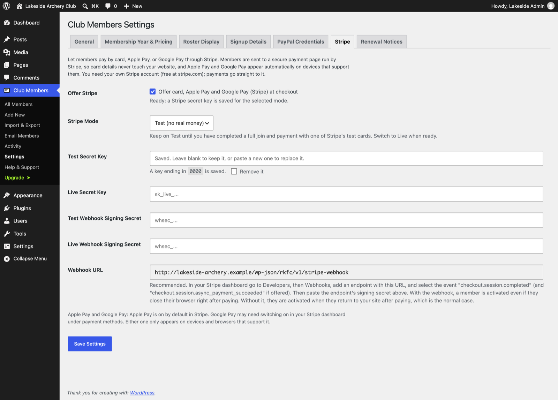Click the plus icon next to New
558x400 pixels.
[x=126, y=6]
